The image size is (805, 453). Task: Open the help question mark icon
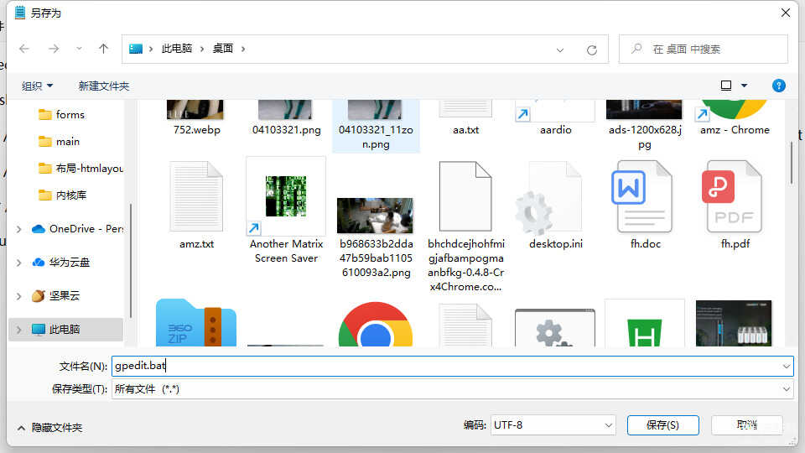pos(778,86)
